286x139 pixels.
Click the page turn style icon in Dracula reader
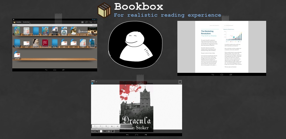pos(113,131)
